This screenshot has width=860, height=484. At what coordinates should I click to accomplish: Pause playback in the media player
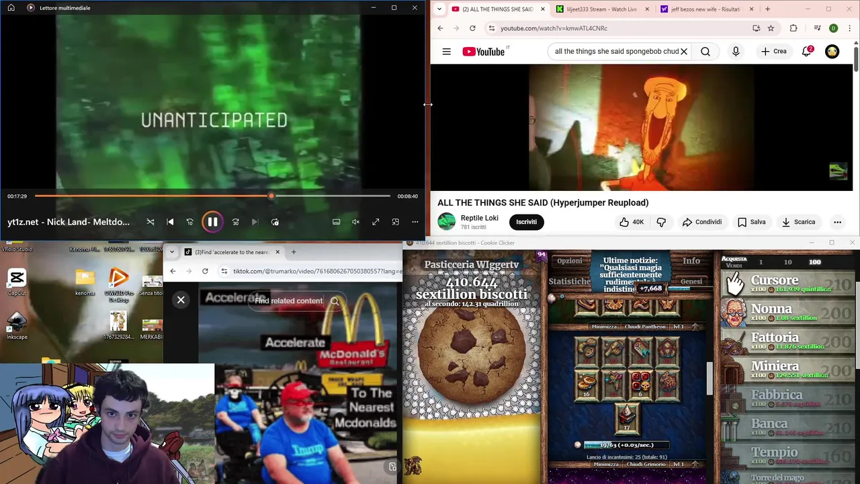tap(212, 222)
